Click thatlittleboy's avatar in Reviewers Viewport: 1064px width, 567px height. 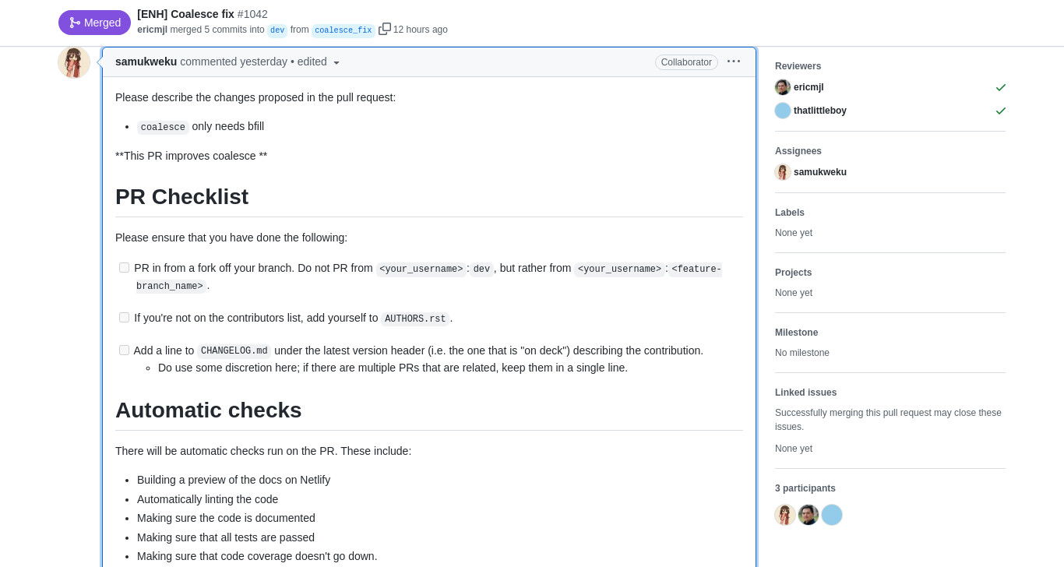tap(783, 111)
